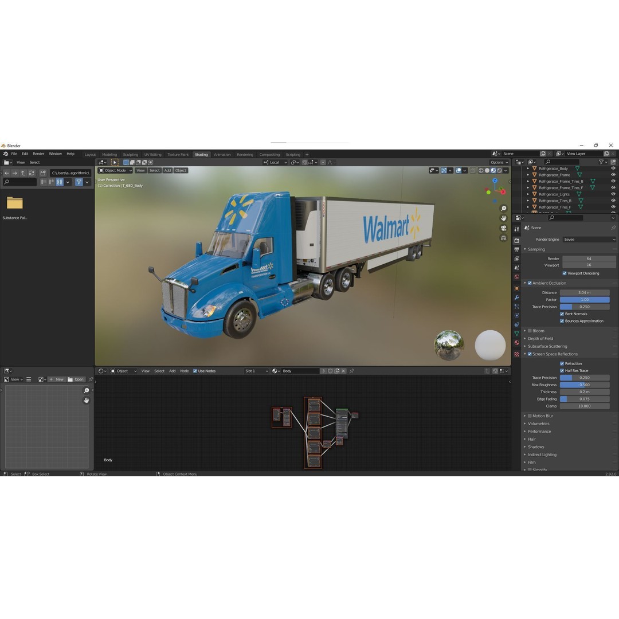Hide Refrigerator_Body in outliner
Viewport: 619px width, 619px height.
click(x=613, y=168)
